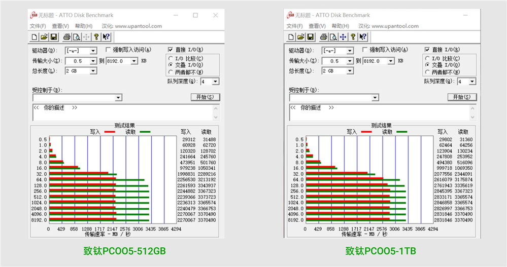Expand 驱动器 dropdown in left window
Image resolution: width=507 pixels, height=267 pixels.
[93, 51]
